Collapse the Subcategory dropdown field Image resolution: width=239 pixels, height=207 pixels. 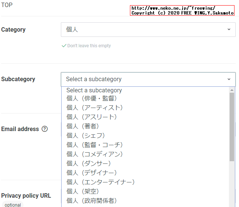(148, 79)
